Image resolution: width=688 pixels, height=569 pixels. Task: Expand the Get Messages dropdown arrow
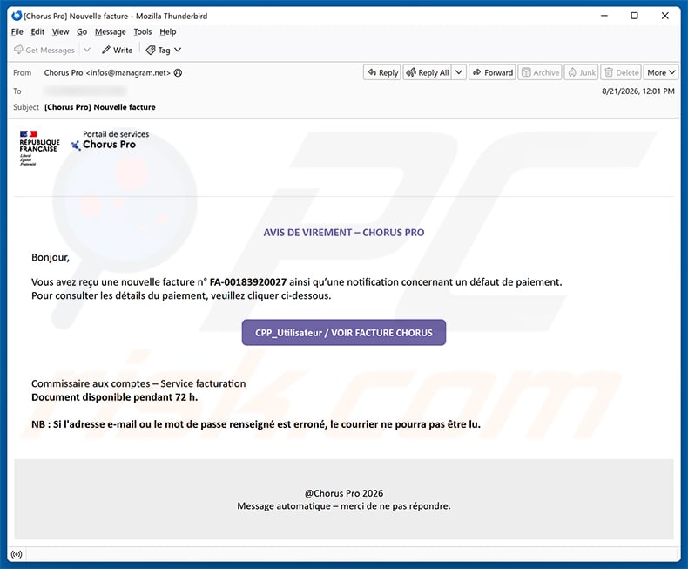[x=87, y=50]
